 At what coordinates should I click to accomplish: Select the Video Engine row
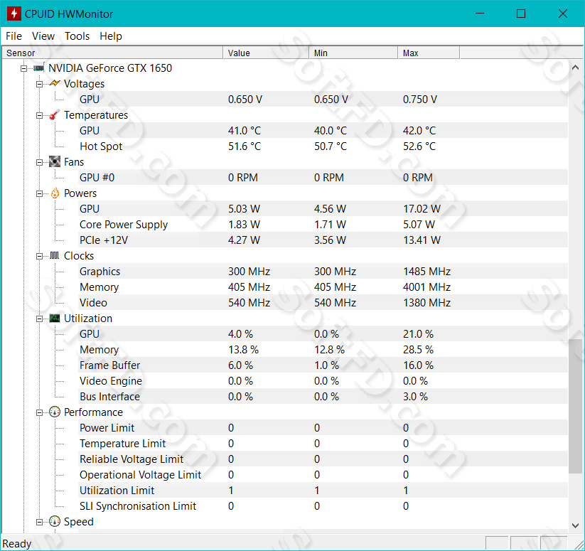tap(323, 381)
